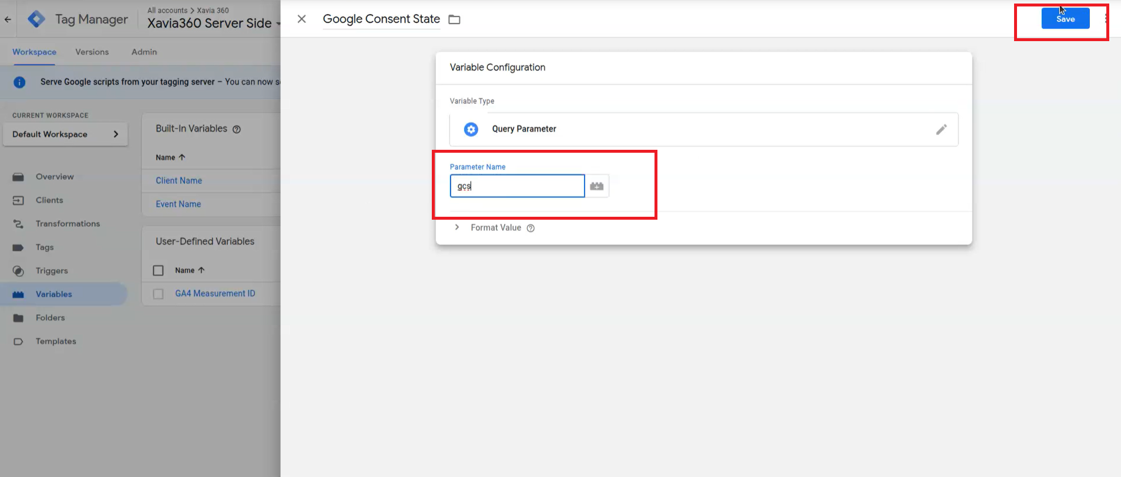Switch to the Workspace tab
Screen dimensions: 1121x477
click(x=35, y=52)
